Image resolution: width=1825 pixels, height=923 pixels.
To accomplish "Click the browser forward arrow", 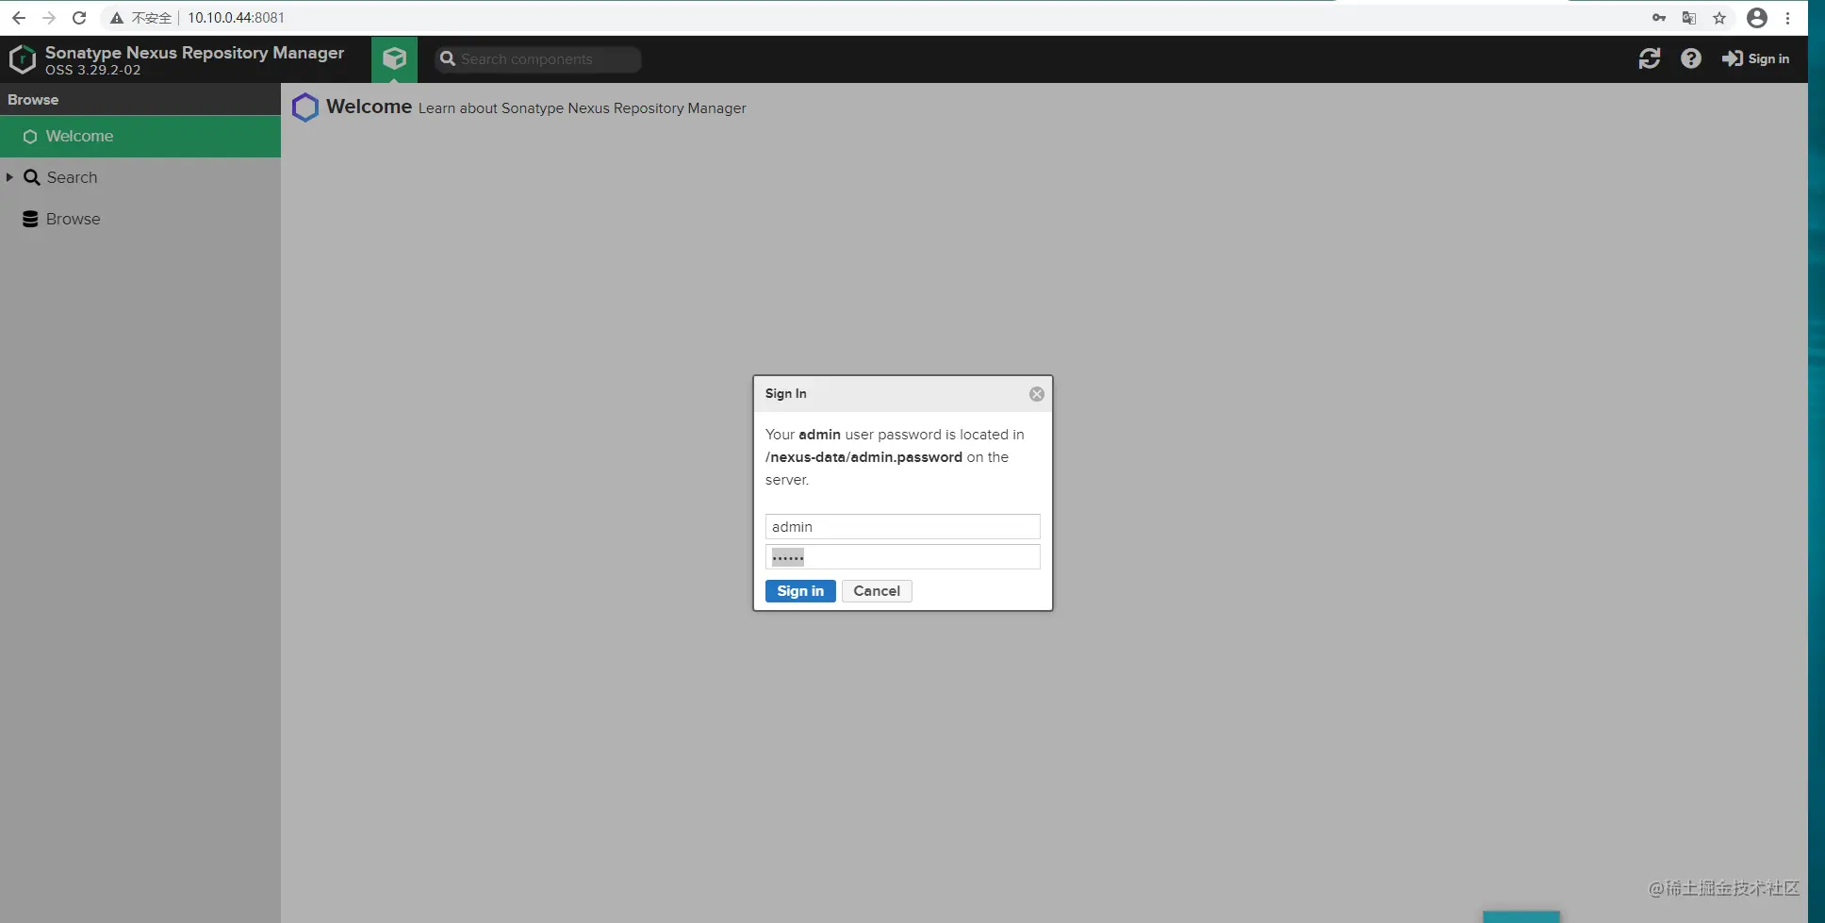I will [49, 18].
